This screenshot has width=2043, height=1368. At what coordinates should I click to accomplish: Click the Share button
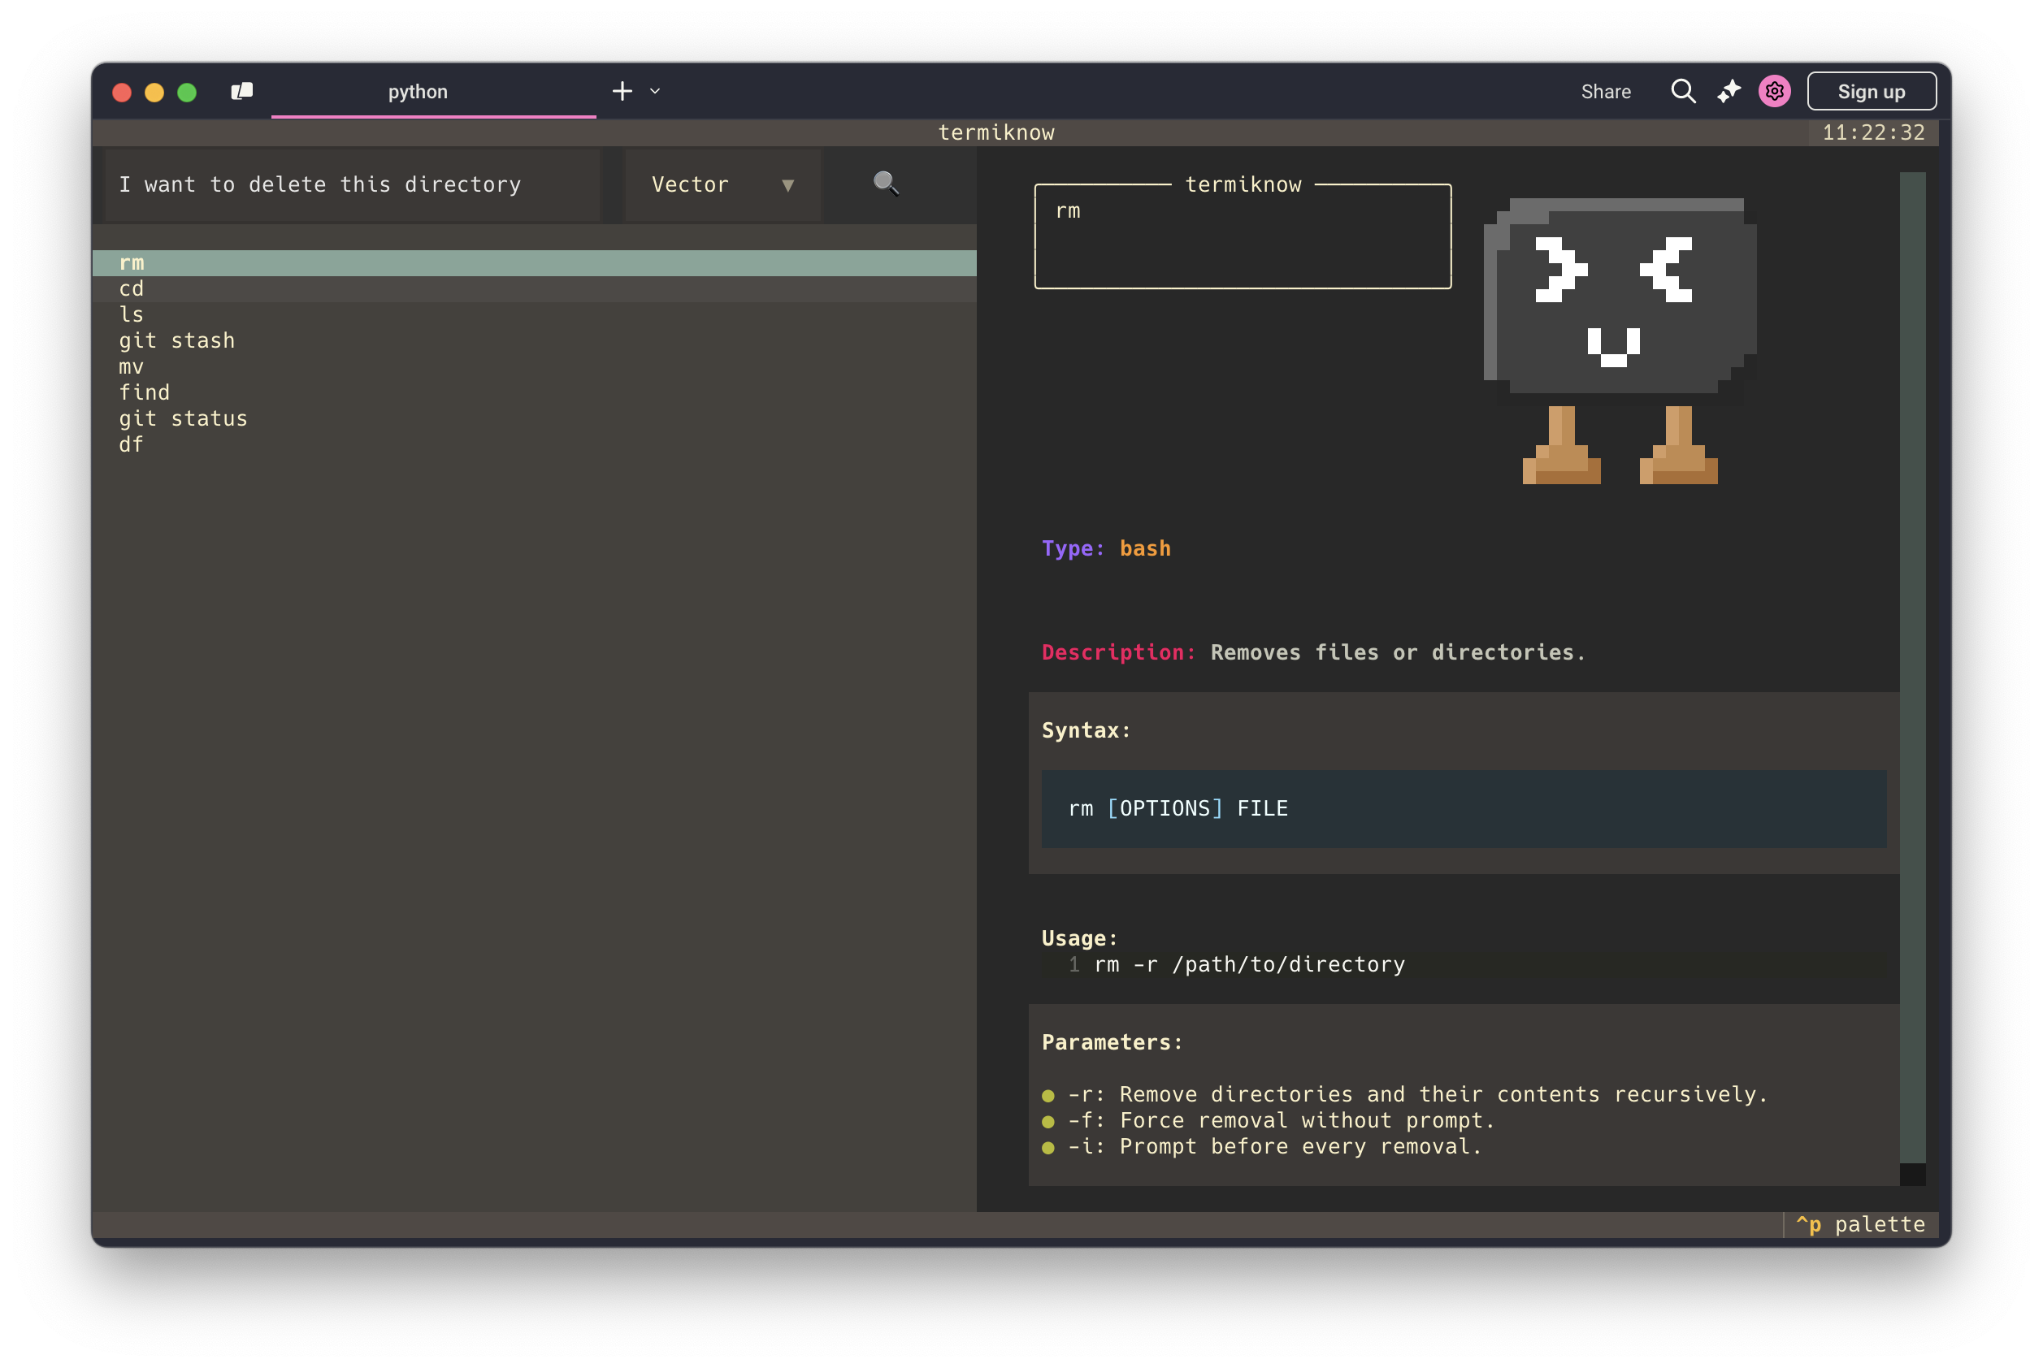tap(1606, 92)
